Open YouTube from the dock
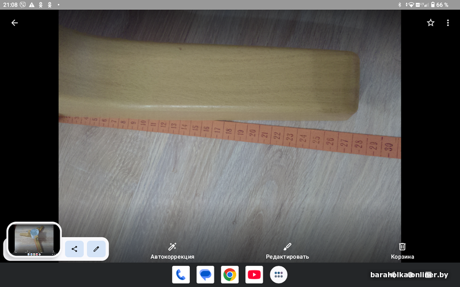460x287 pixels. (254, 275)
